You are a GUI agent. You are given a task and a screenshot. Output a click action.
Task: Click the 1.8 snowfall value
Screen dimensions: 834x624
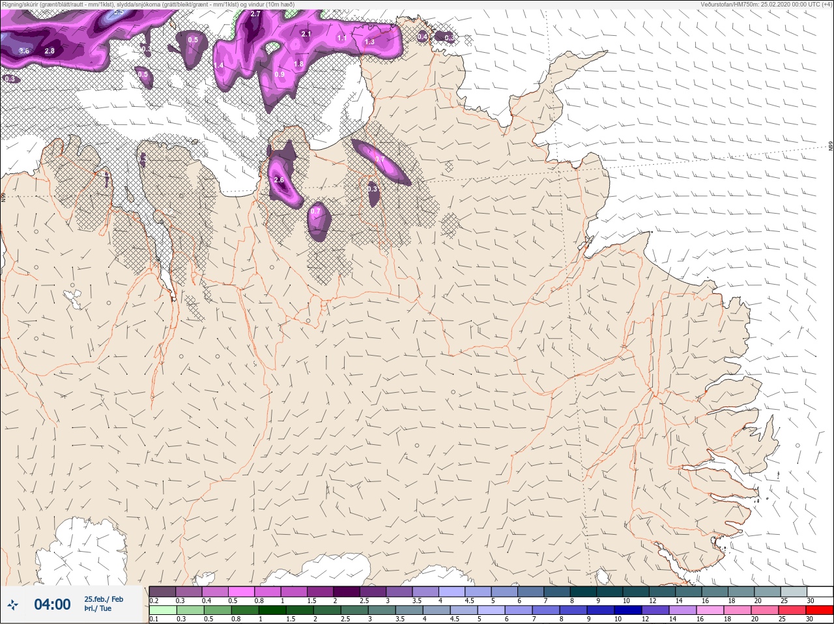click(x=298, y=64)
